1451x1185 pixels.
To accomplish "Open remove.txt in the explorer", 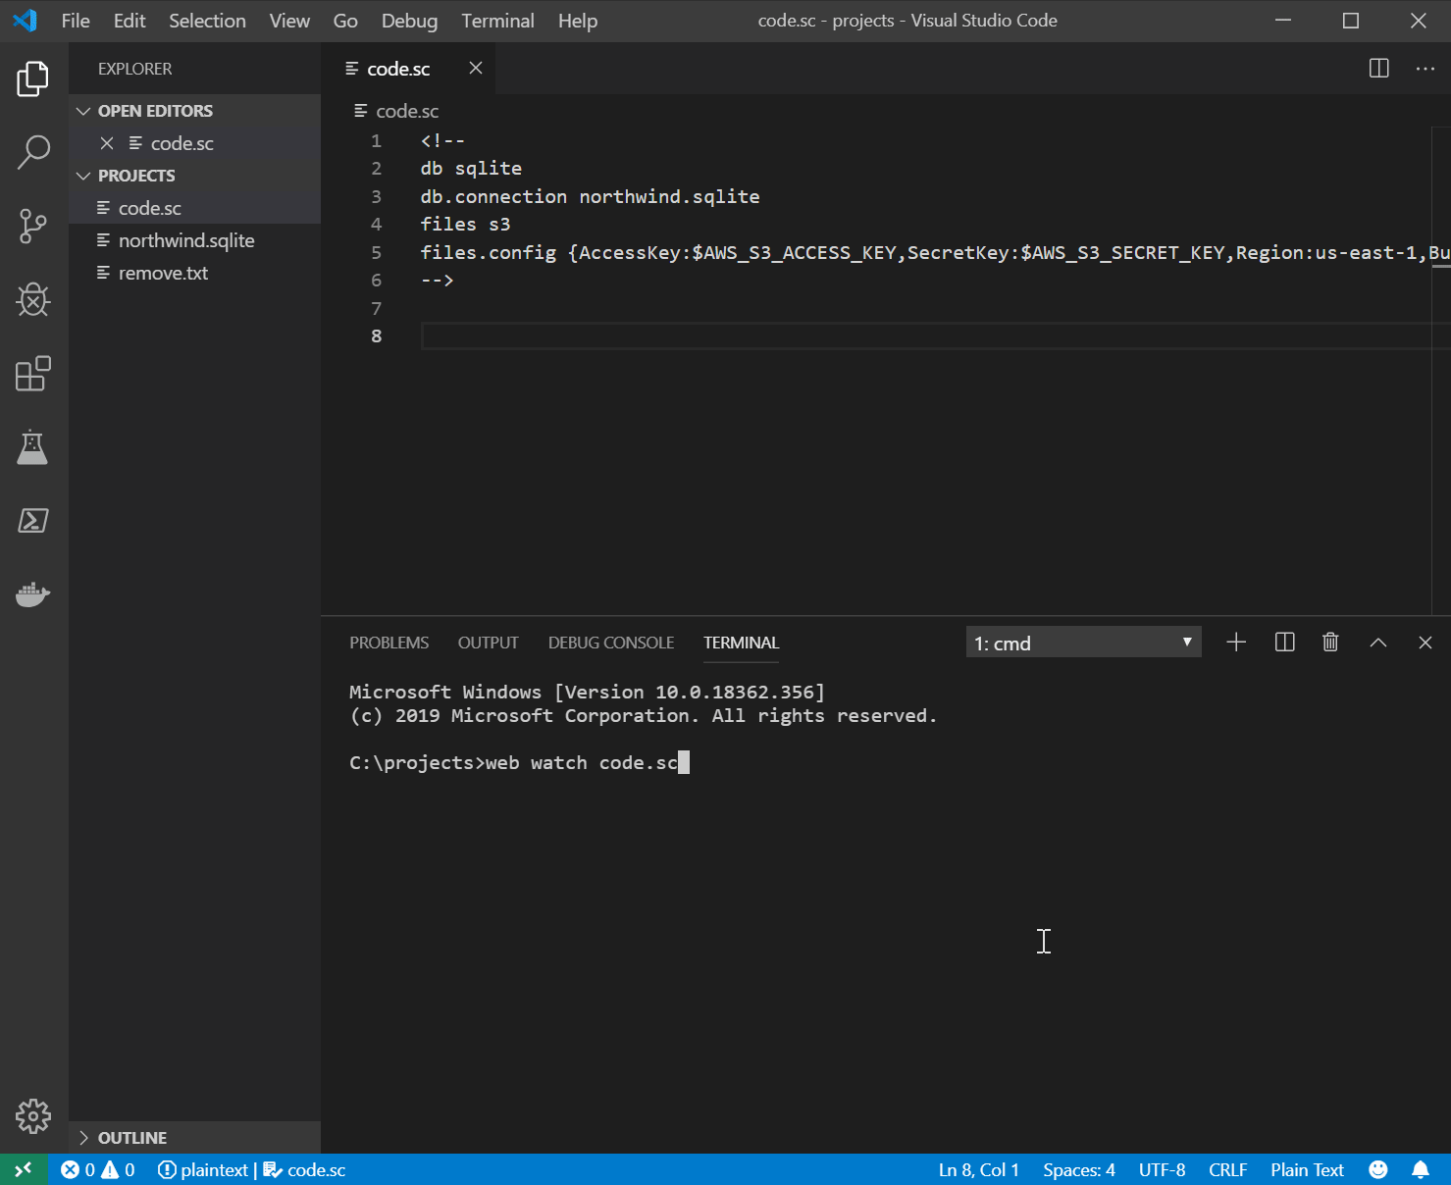I will click(195, 273).
